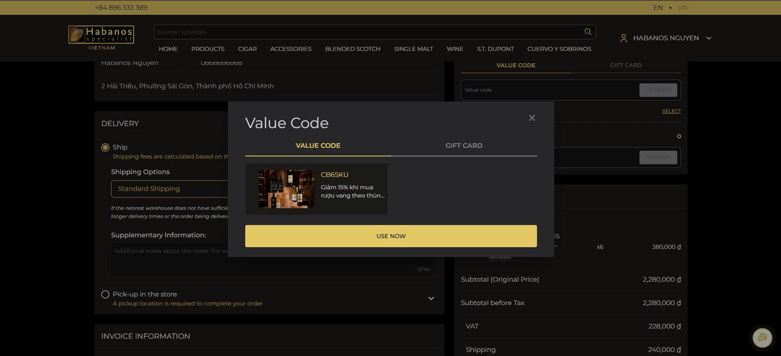Click the VAT amount 228,000 đ
Image resolution: width=781 pixels, height=356 pixels.
(x=665, y=326)
